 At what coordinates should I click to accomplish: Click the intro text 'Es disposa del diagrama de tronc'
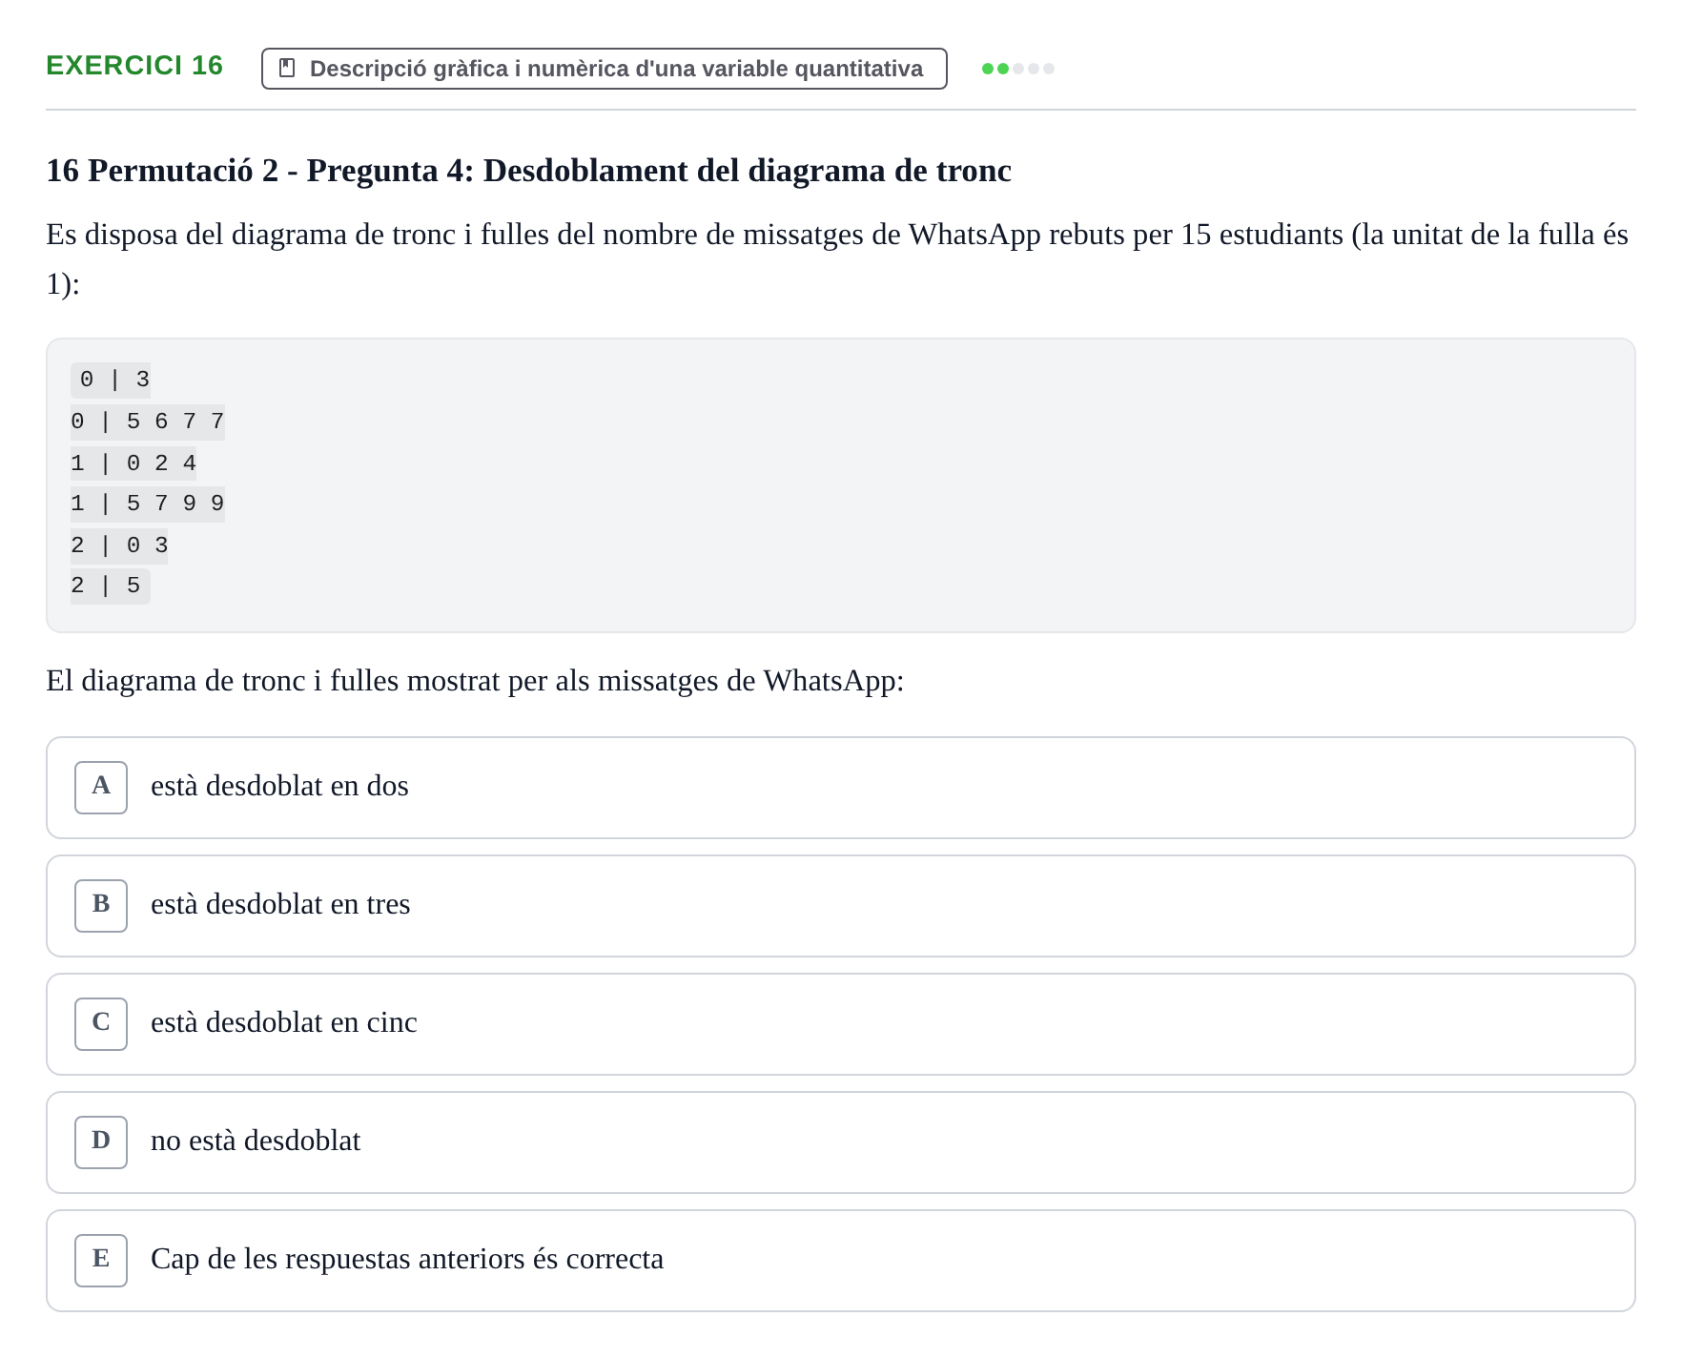tap(837, 258)
